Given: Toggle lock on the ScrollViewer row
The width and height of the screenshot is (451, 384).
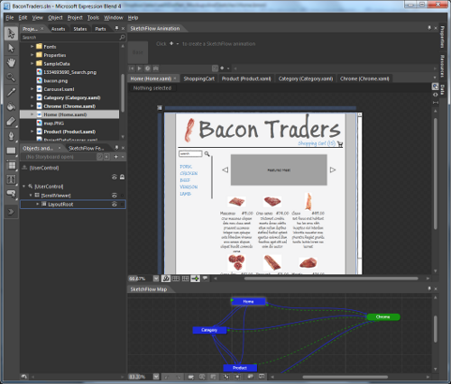Looking at the screenshot, I should pyautogui.click(x=122, y=196).
